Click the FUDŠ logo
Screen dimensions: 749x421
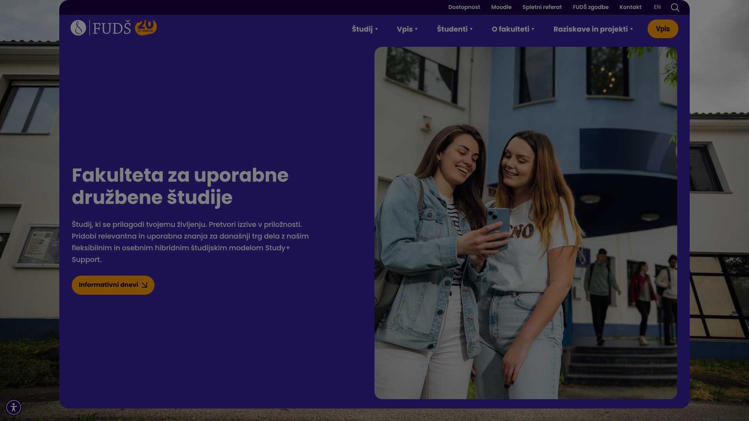tap(101, 28)
